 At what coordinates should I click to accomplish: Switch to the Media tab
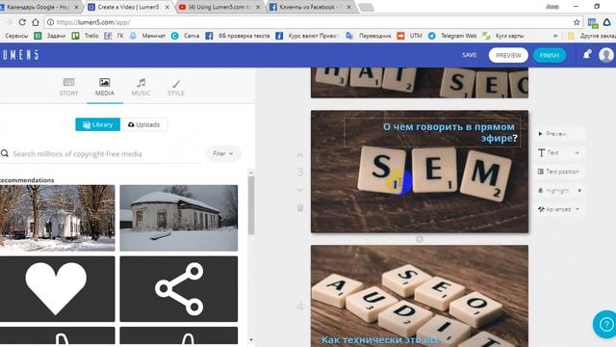[x=105, y=88]
